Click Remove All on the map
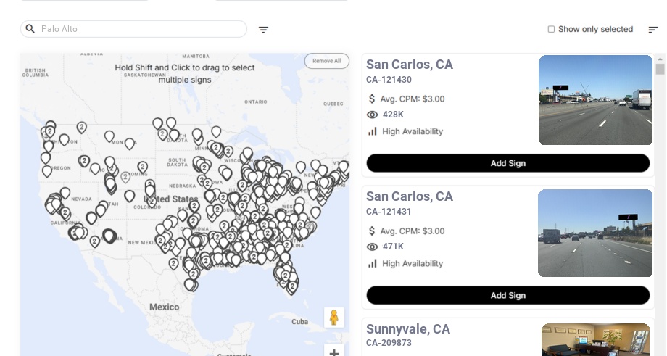The height and width of the screenshot is (356, 667). tap(326, 61)
